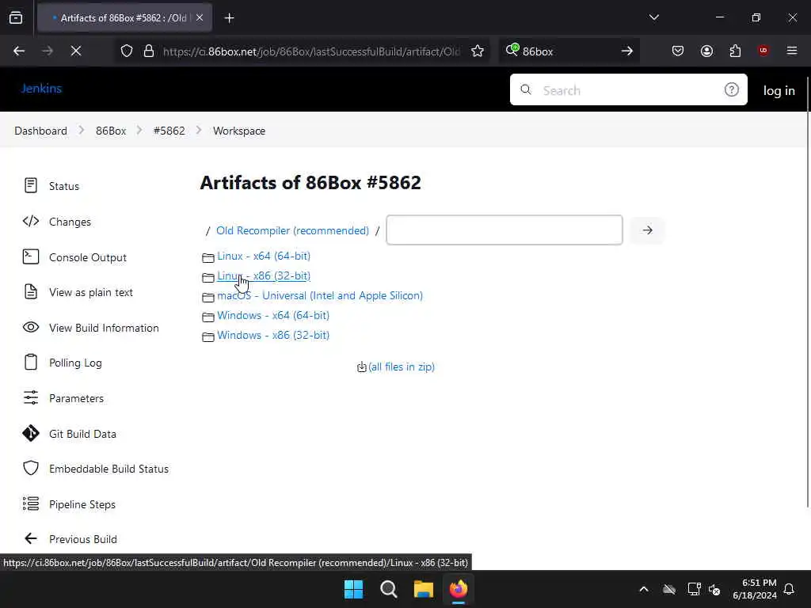811x608 pixels.
Task: Download (all files in zip)
Action: point(402,367)
